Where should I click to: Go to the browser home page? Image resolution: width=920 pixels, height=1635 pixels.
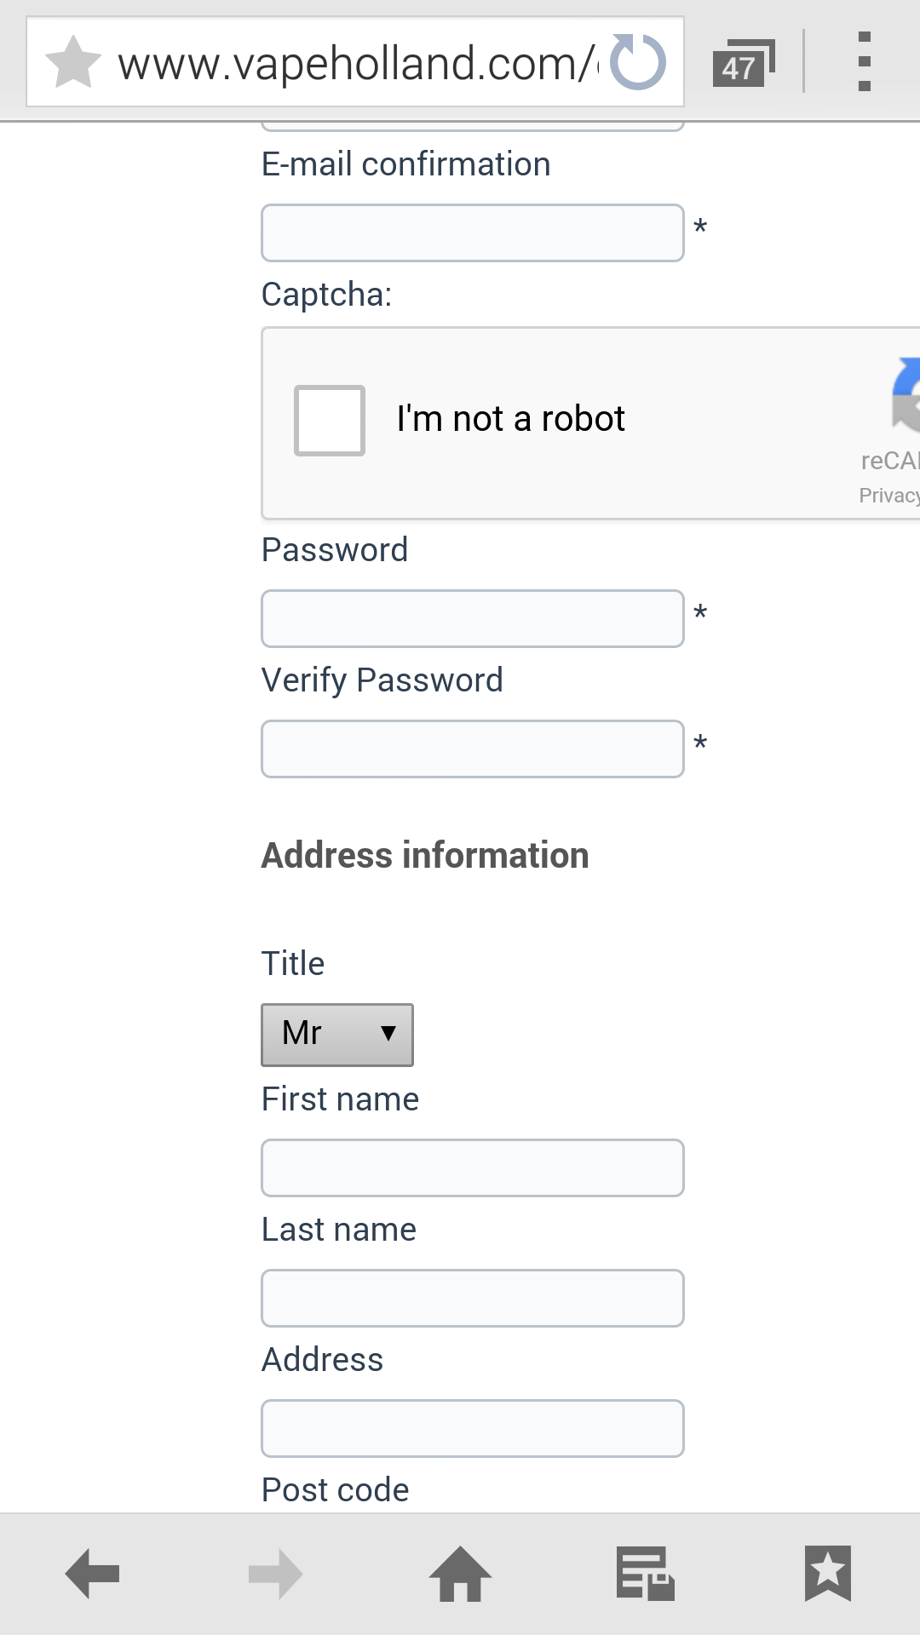click(460, 1573)
